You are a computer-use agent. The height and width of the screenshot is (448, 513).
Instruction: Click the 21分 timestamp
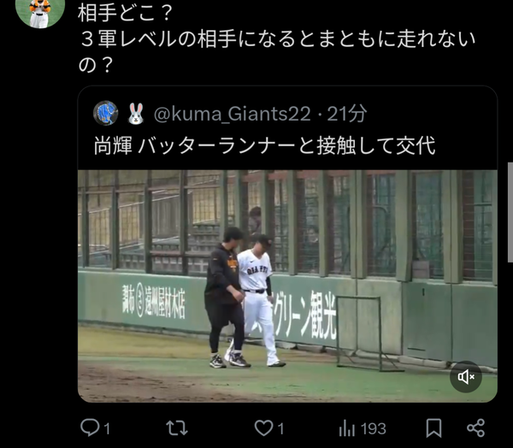(347, 114)
